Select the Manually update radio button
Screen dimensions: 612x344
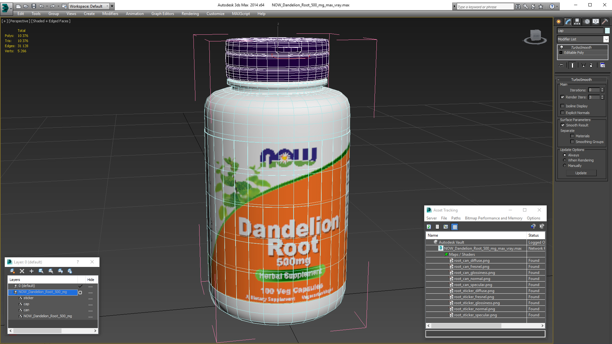click(565, 166)
